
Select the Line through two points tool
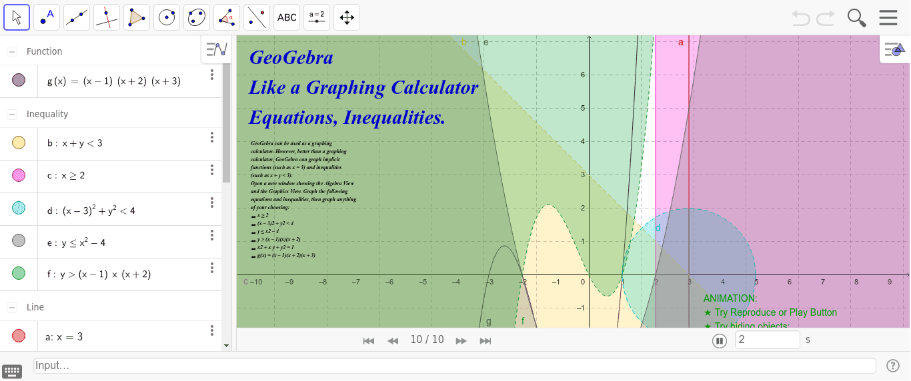click(x=77, y=17)
